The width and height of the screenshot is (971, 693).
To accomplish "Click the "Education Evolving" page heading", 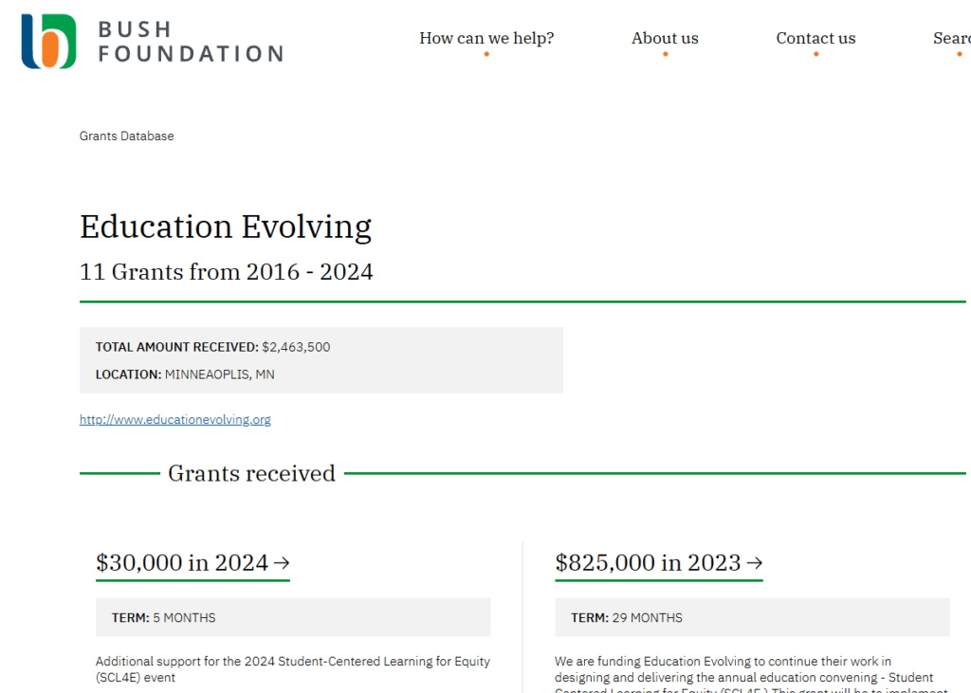I will [x=226, y=227].
